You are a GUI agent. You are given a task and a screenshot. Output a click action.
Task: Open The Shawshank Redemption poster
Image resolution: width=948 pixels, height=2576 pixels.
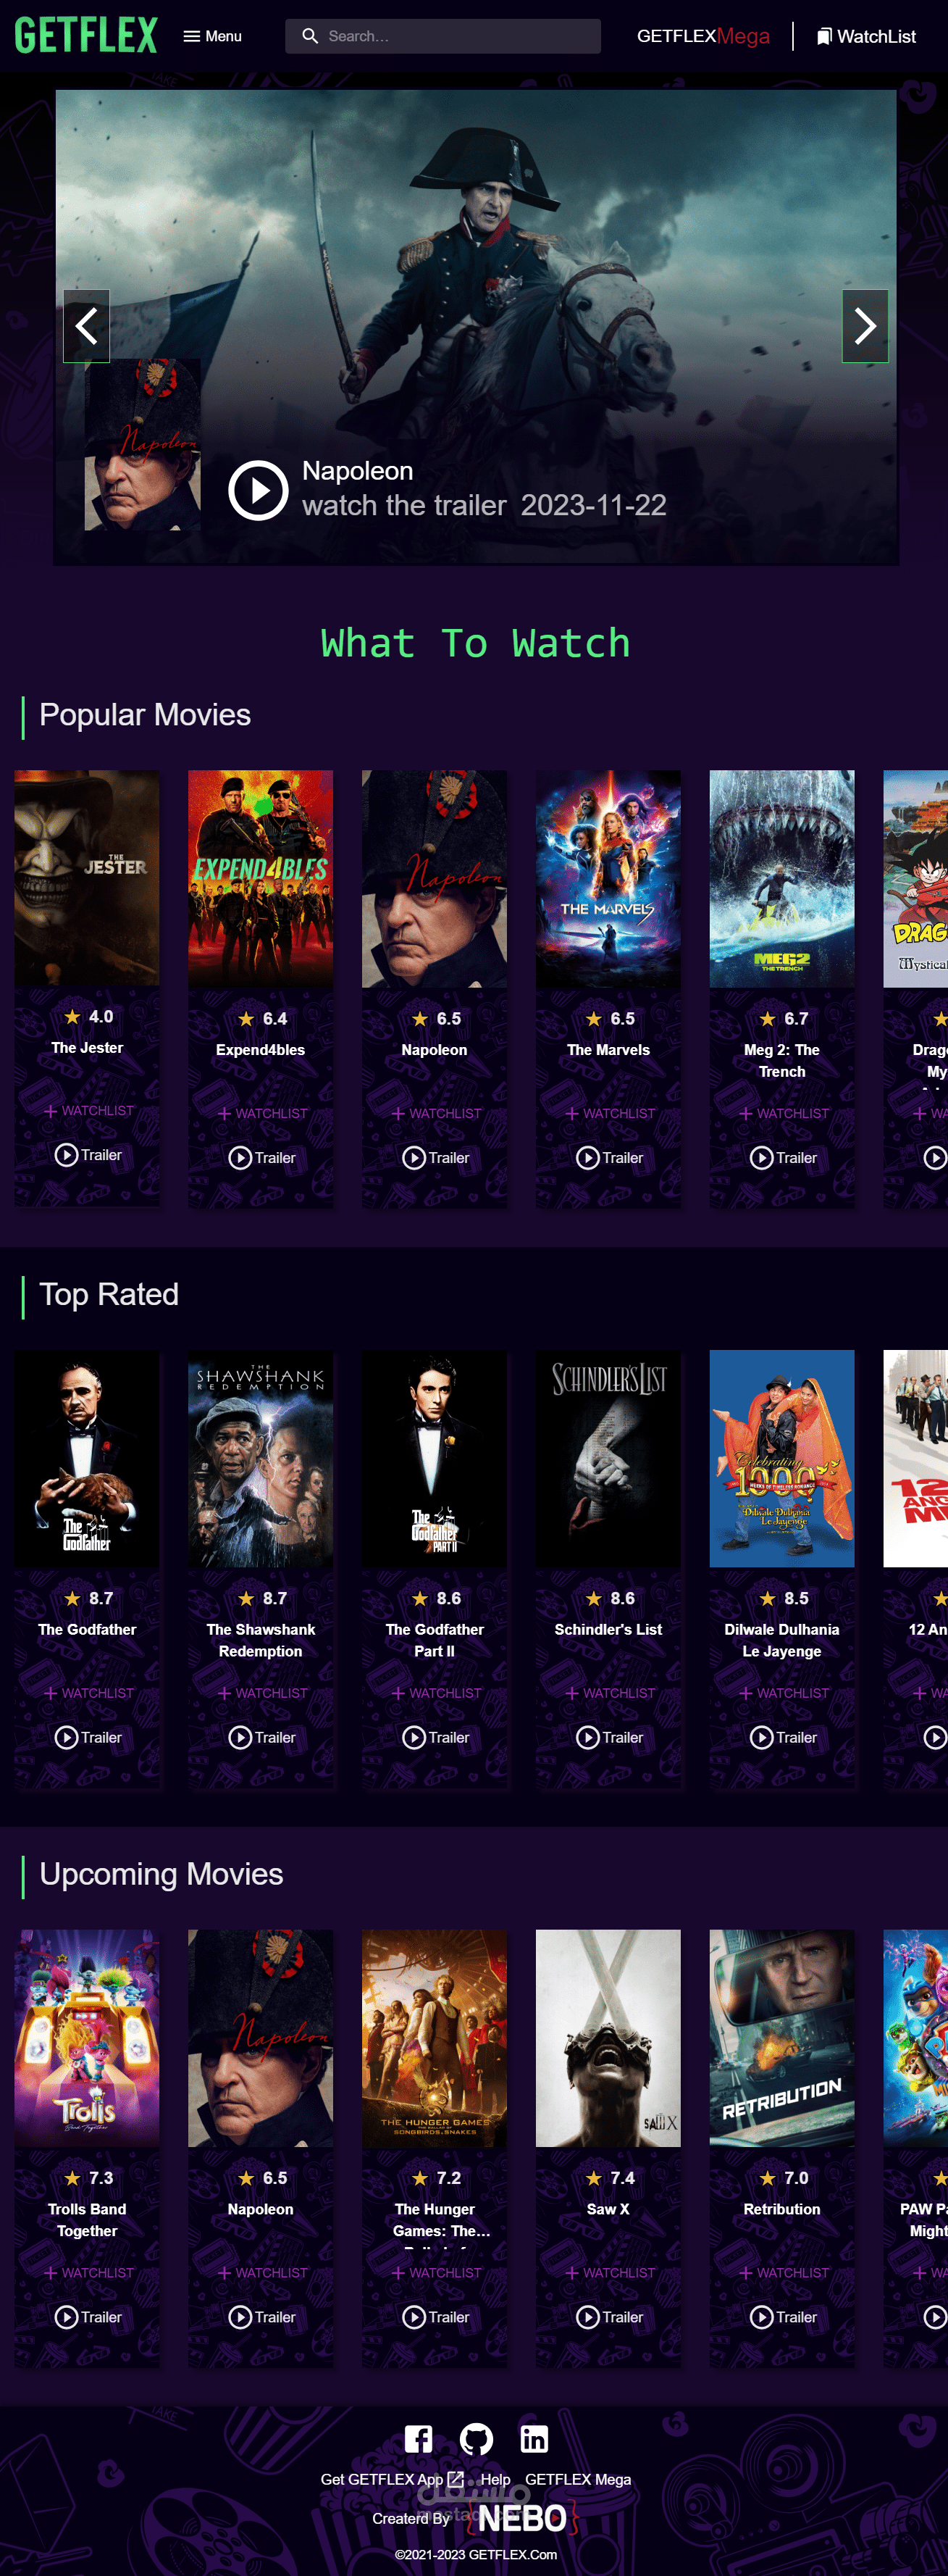tap(261, 1458)
